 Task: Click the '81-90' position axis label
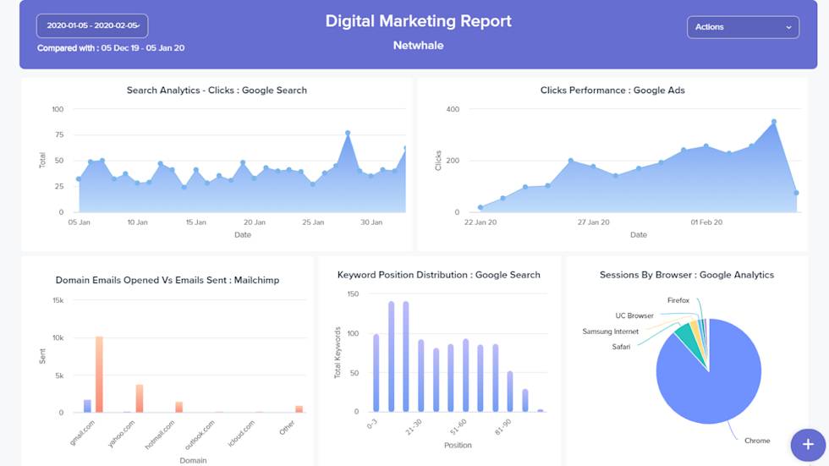click(502, 427)
